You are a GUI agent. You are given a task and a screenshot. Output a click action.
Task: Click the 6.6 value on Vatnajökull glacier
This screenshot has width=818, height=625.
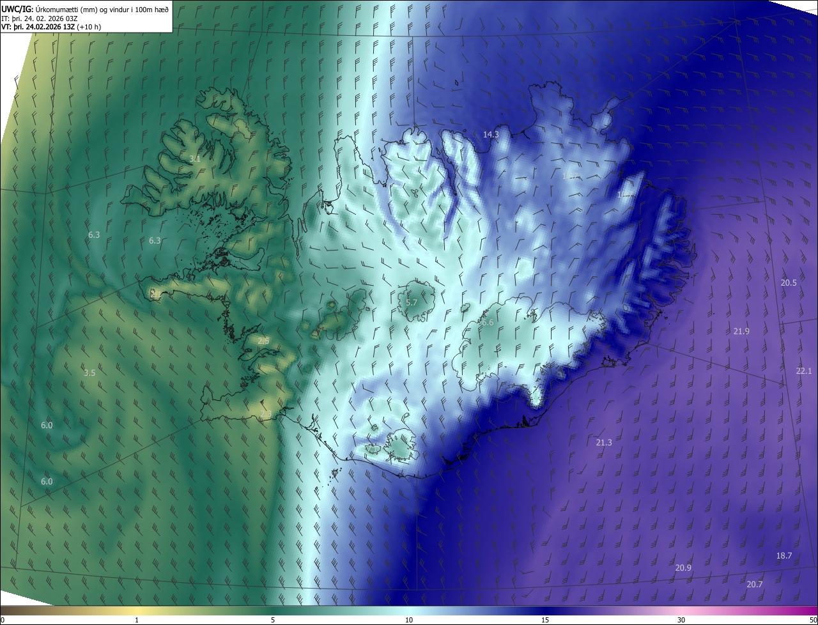tap(488, 323)
